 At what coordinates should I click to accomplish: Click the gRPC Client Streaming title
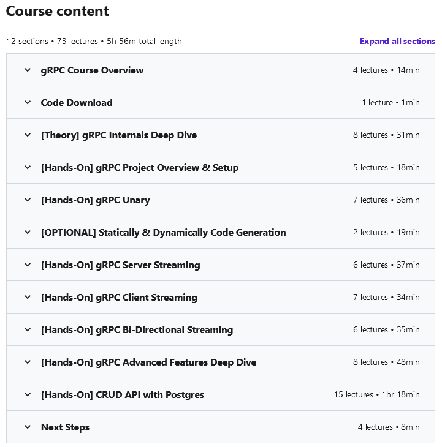pos(119,298)
